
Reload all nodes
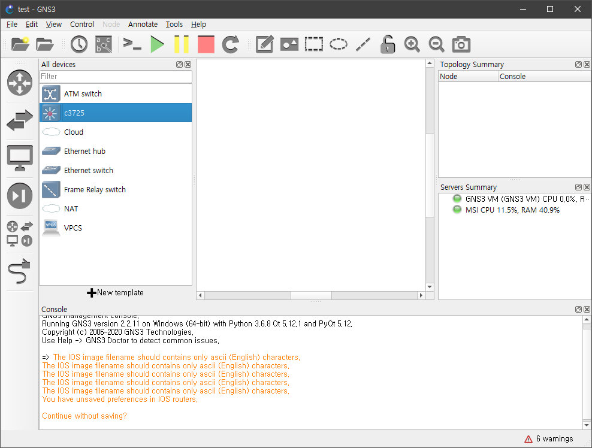[230, 44]
